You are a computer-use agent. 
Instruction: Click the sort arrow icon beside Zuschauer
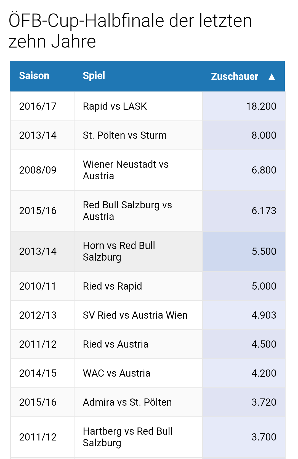[272, 77]
